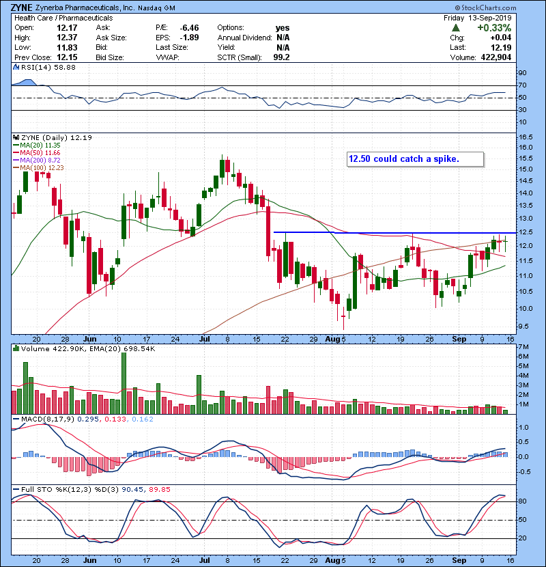Image resolution: width=546 pixels, height=567 pixels.
Task: Click the header Volume value 422,904
Action: coord(496,57)
